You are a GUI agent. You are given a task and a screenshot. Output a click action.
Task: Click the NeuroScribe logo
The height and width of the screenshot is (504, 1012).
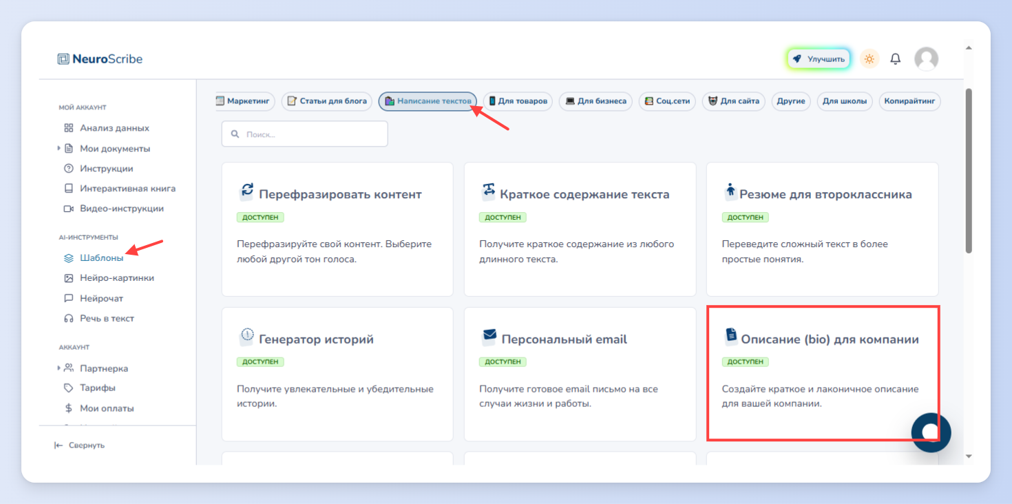100,59
